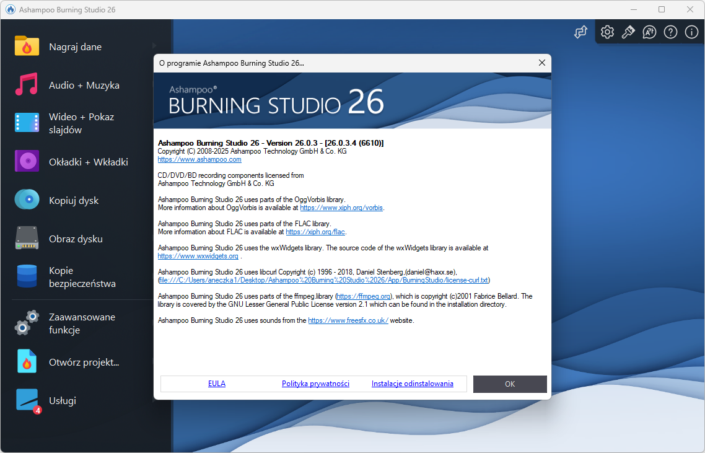
Task: Click the help question mark icon
Action: pos(670,32)
